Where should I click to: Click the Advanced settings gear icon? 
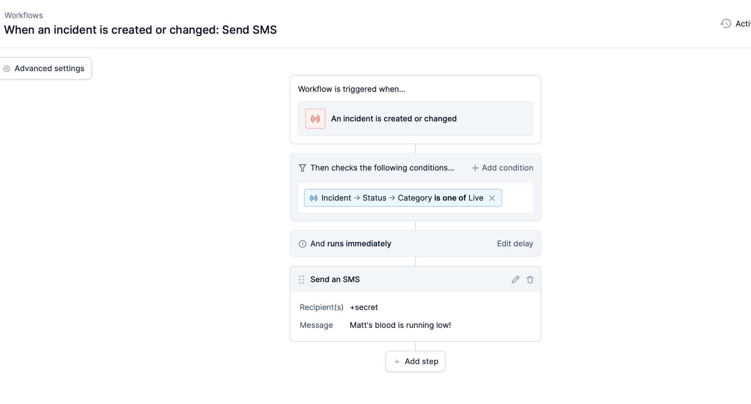click(x=7, y=69)
